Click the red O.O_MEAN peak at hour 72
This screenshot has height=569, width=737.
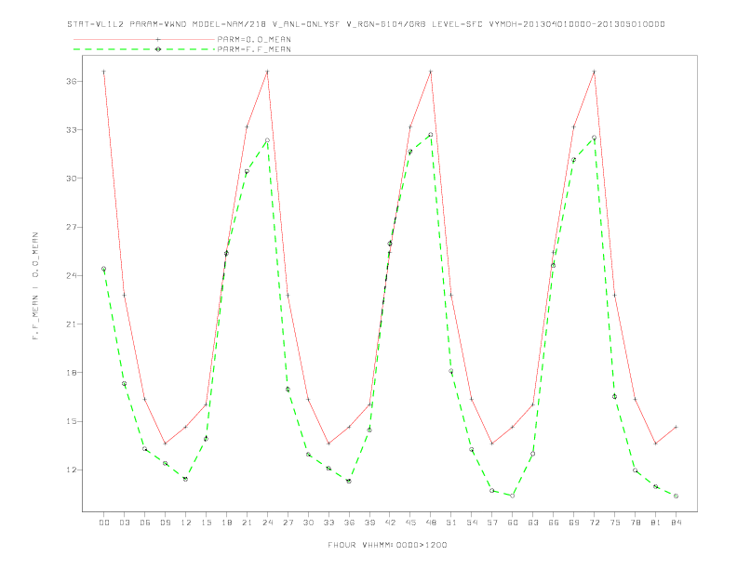594,72
